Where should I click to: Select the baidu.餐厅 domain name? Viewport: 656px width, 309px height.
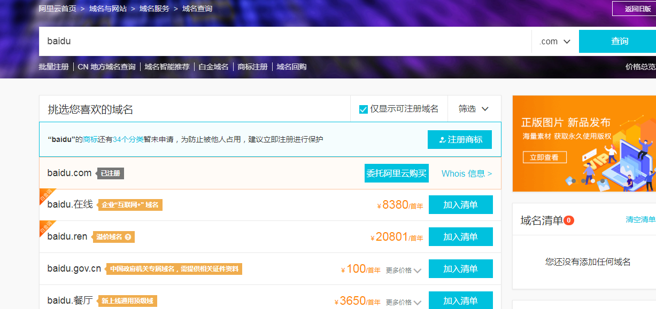click(70, 300)
